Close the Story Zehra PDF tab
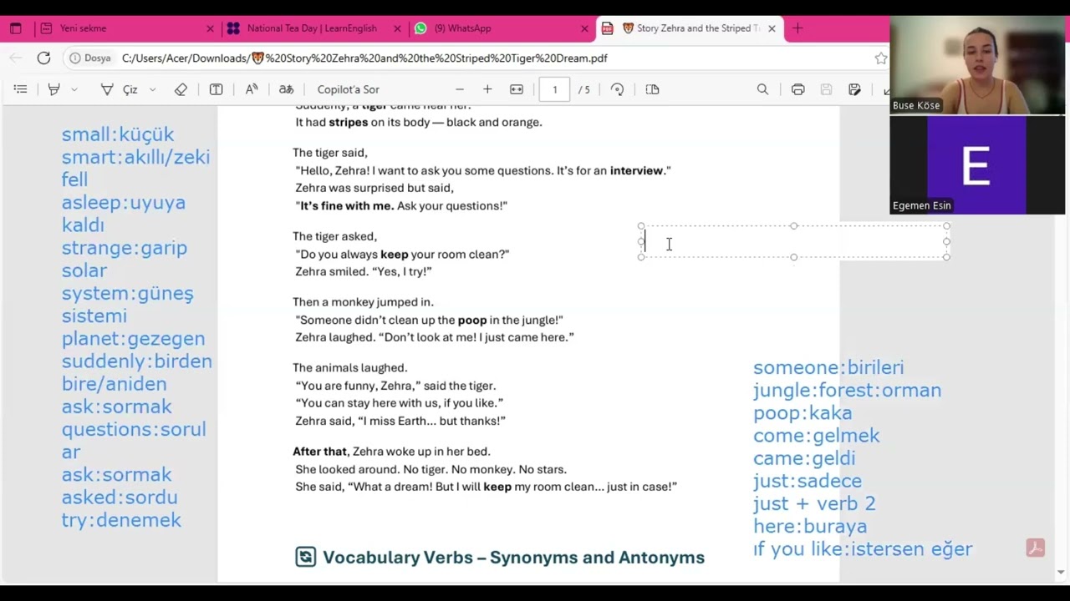This screenshot has width=1070, height=601. click(772, 28)
